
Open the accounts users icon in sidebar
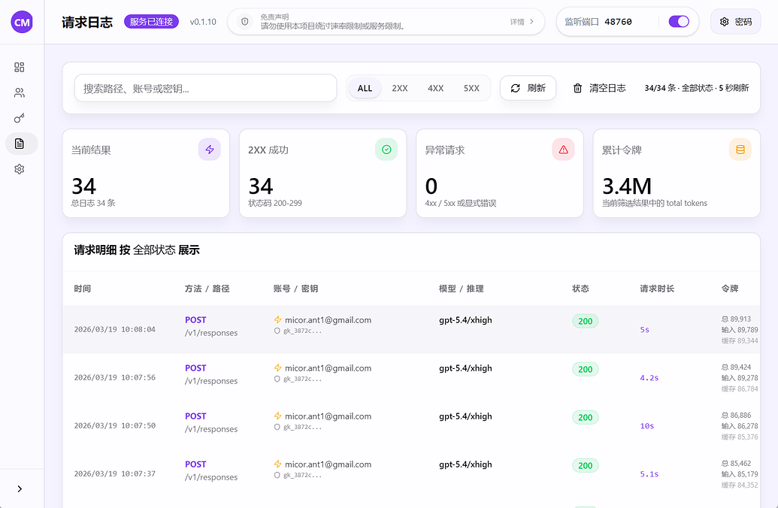point(20,92)
